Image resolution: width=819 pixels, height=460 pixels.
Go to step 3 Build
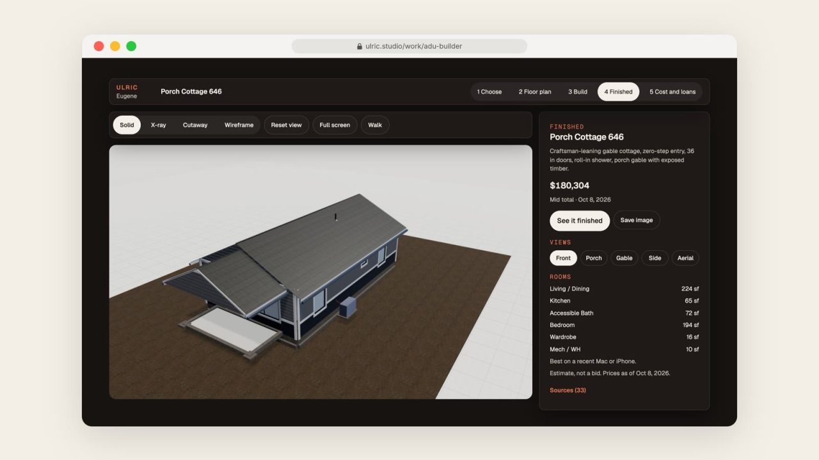coord(578,91)
